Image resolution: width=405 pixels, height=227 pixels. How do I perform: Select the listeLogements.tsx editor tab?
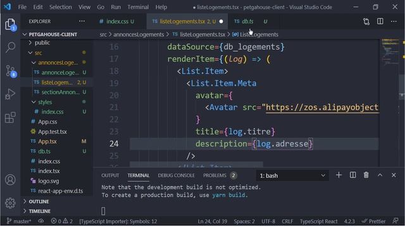(187, 21)
